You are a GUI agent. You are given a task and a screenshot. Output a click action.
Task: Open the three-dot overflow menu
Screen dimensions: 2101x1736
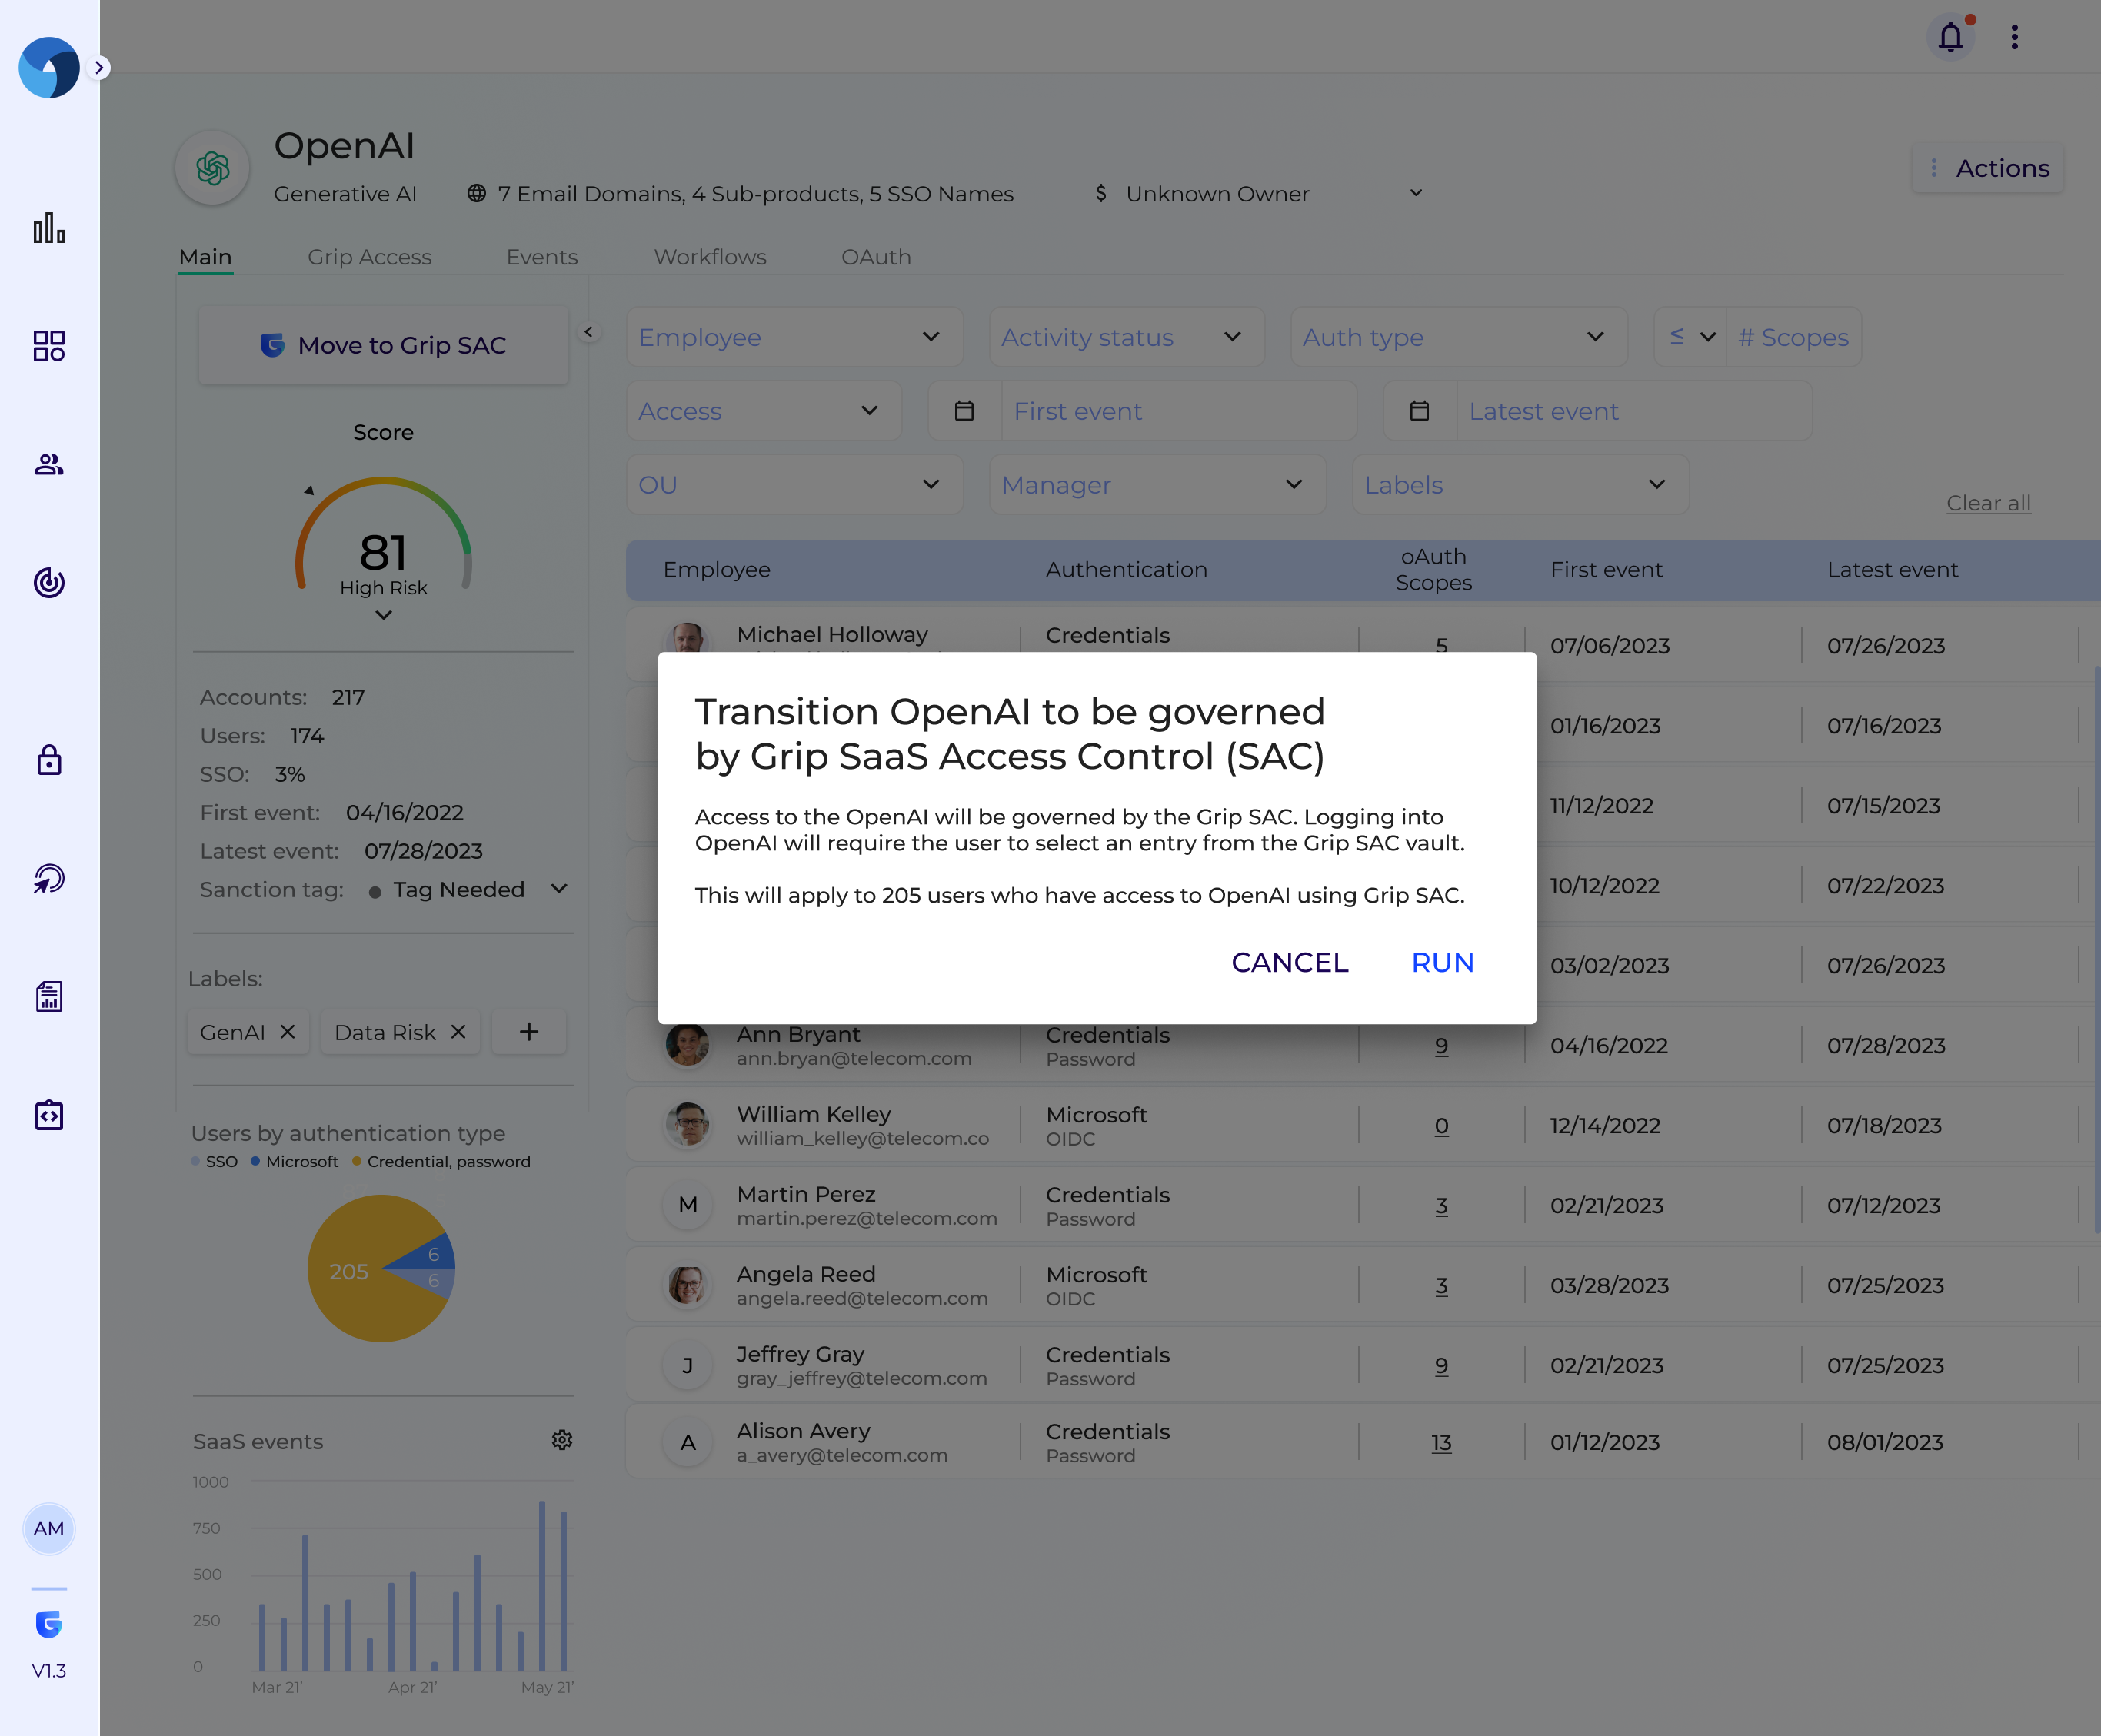pos(2015,37)
